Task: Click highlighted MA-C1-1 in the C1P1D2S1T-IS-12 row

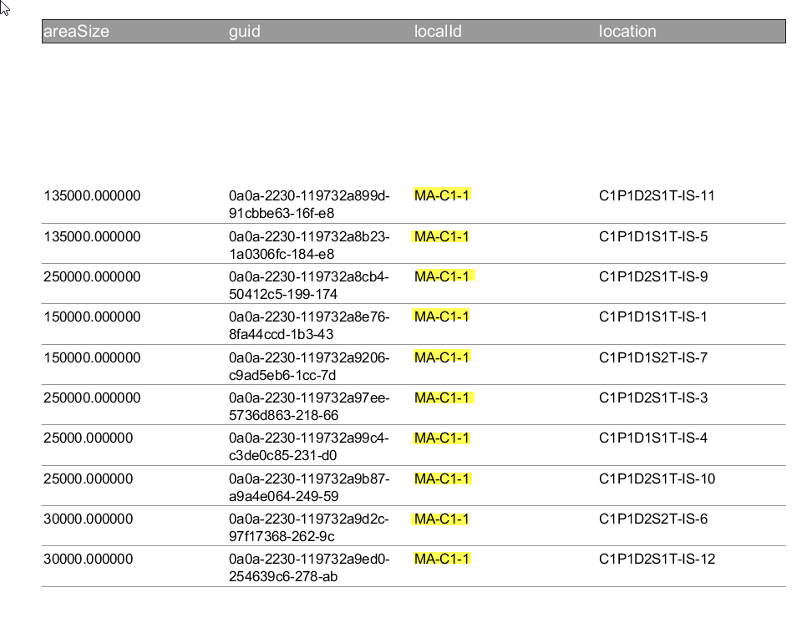Action: pos(442,559)
